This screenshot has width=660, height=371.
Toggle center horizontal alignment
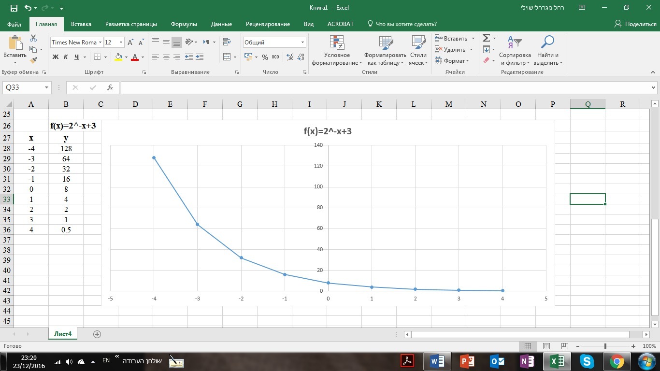[x=166, y=57]
